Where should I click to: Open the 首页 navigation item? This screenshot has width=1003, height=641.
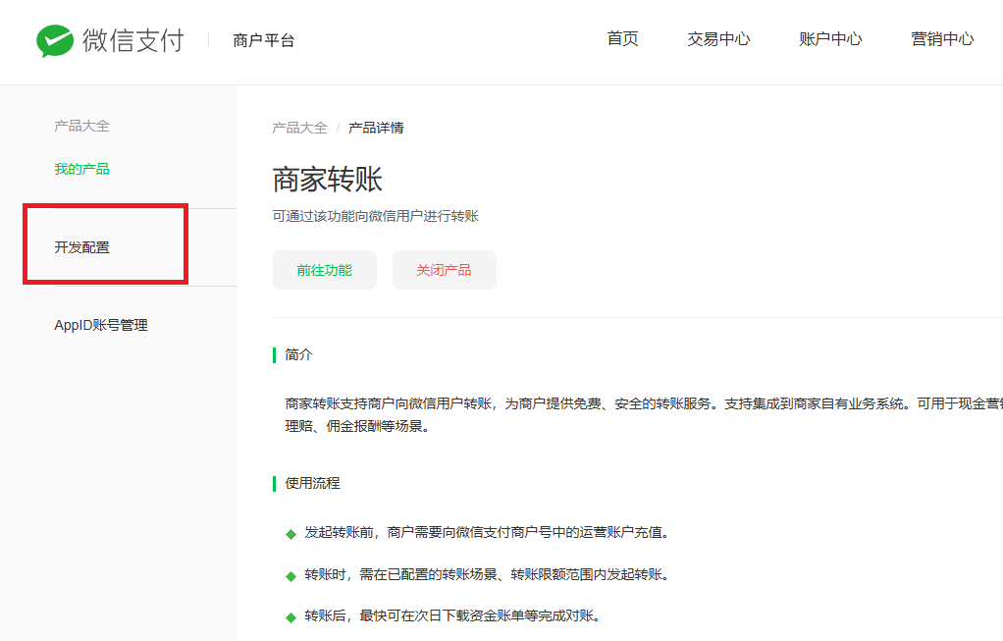622,39
